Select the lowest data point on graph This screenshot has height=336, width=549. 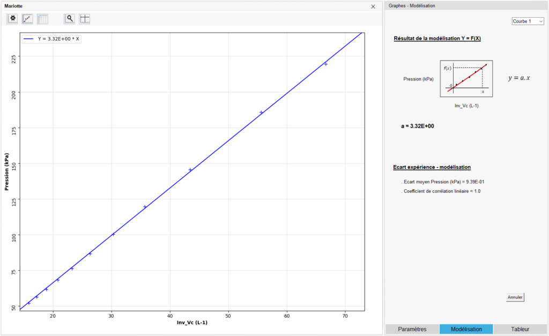(x=29, y=303)
